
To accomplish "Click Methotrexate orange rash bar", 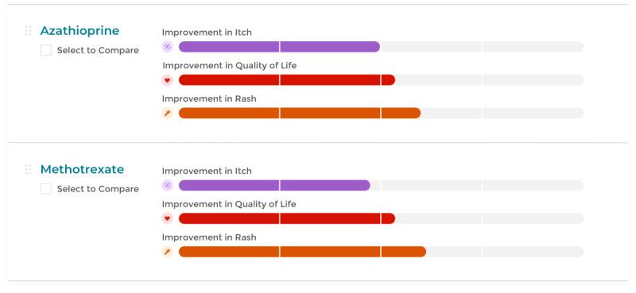I will coord(302,252).
